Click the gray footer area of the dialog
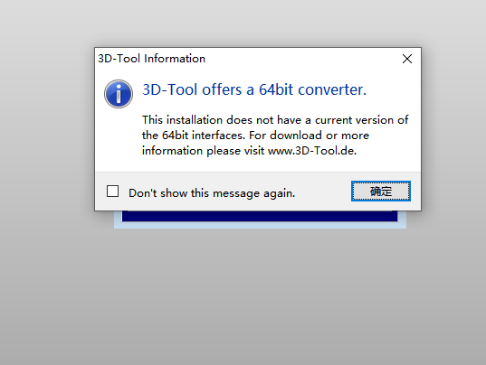The height and width of the screenshot is (365, 486). [322, 192]
